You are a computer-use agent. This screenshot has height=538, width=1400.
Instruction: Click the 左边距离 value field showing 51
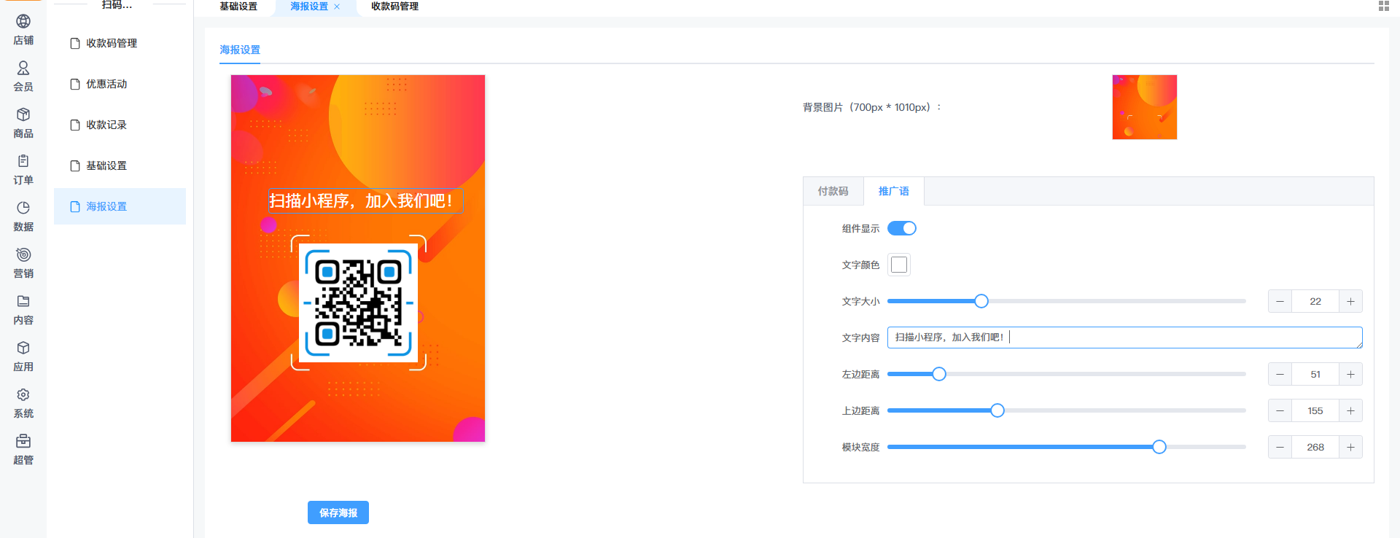pyautogui.click(x=1315, y=374)
